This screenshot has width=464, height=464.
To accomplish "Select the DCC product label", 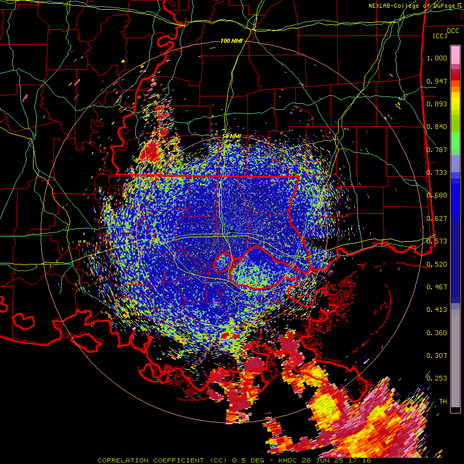I will coord(453,31).
